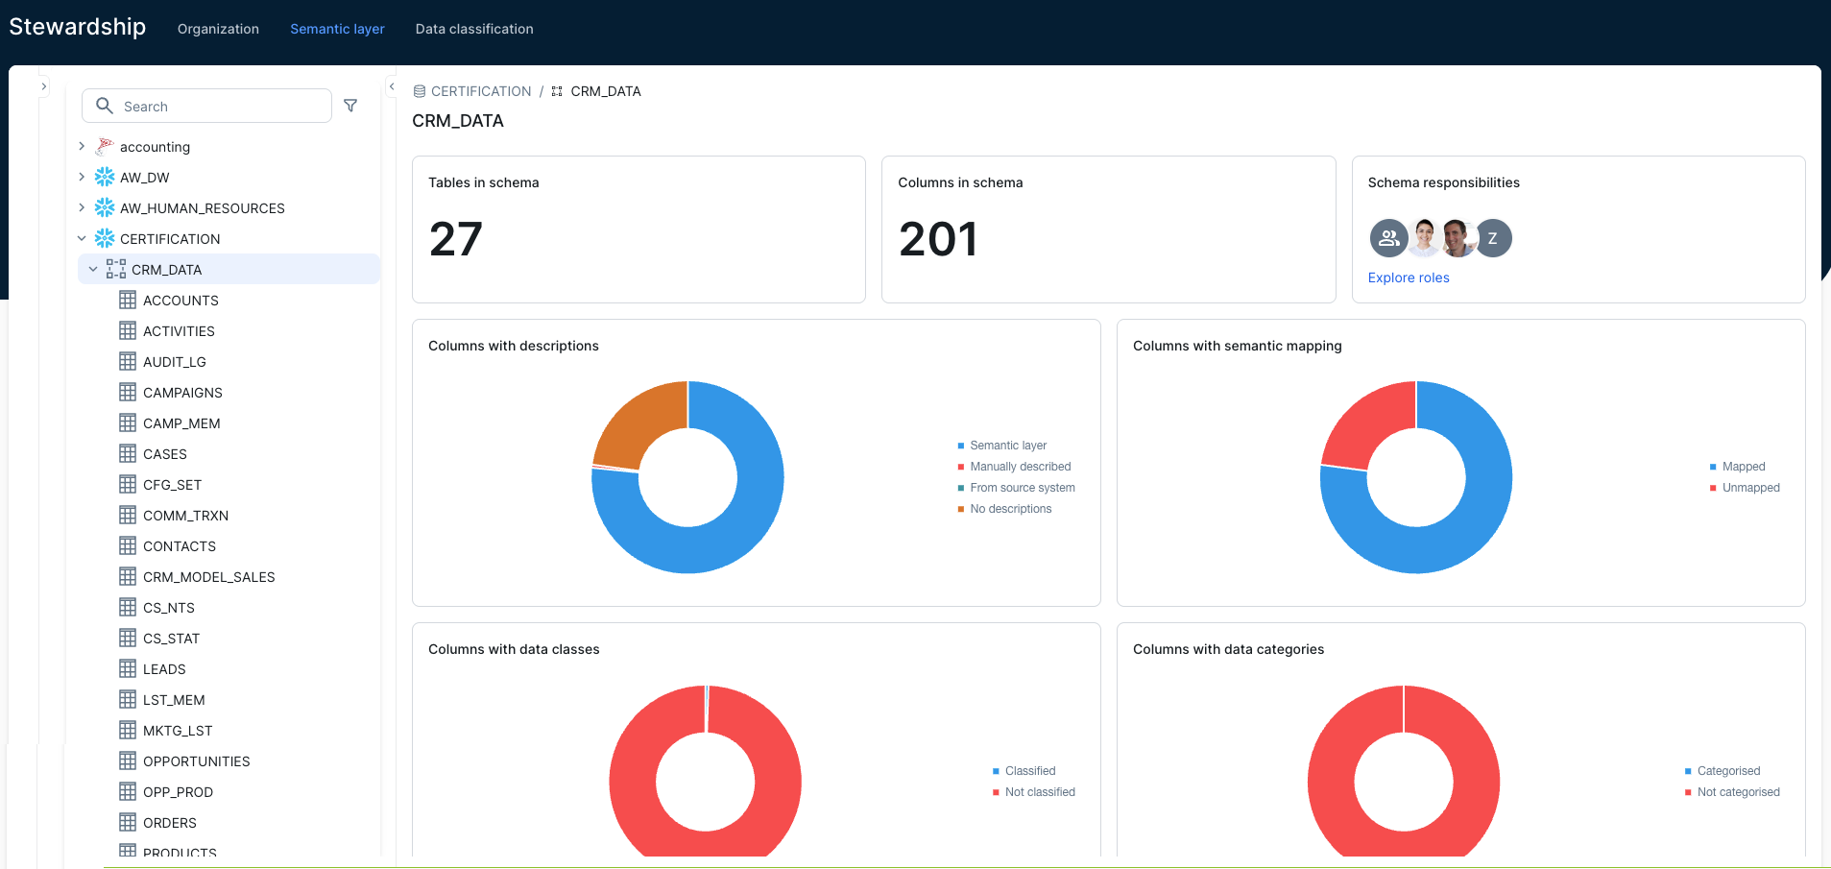Collapse the CERTIFICATION tree node
This screenshot has width=1831, height=869.
coord(82,238)
